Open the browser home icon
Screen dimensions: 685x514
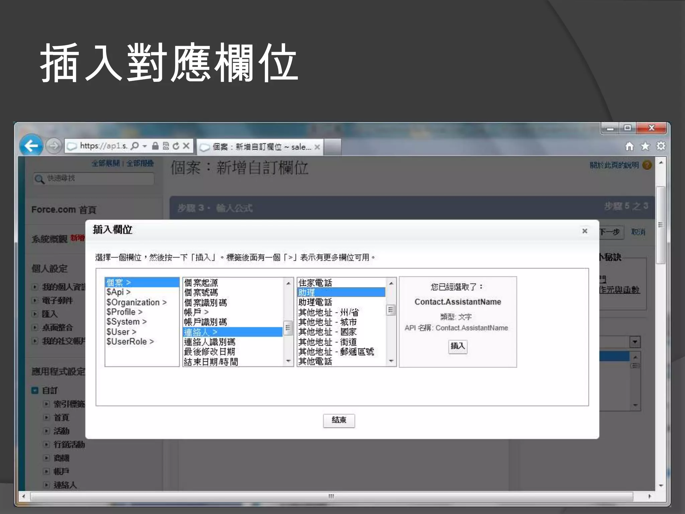pos(629,146)
